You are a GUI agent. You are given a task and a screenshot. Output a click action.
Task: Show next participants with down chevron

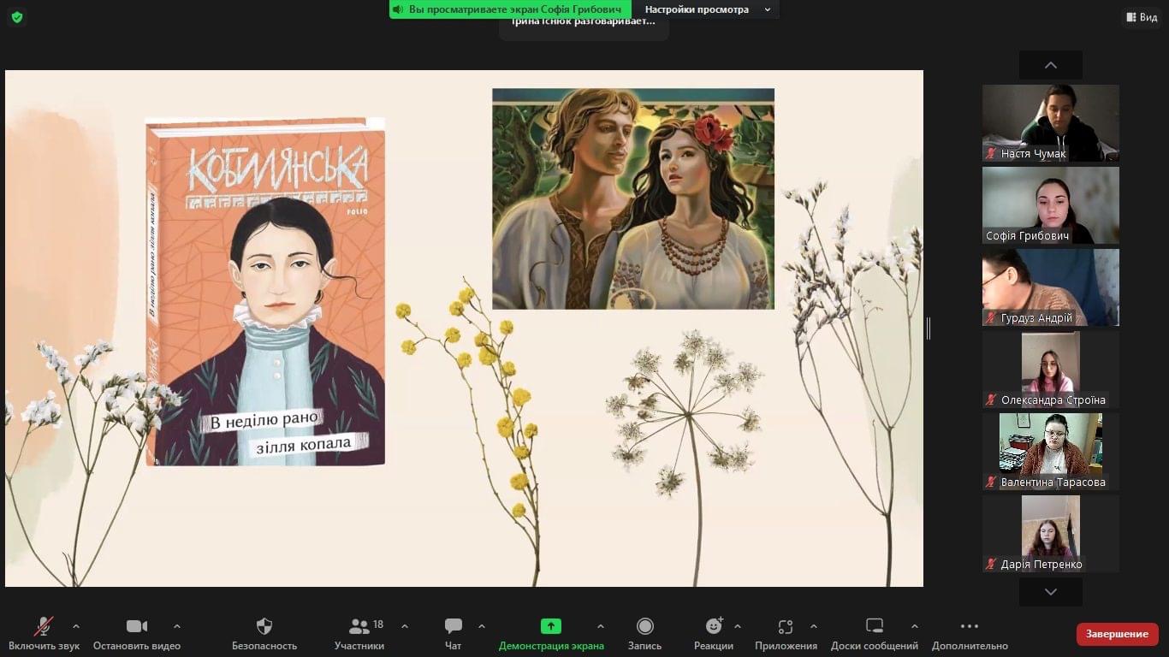click(1051, 592)
